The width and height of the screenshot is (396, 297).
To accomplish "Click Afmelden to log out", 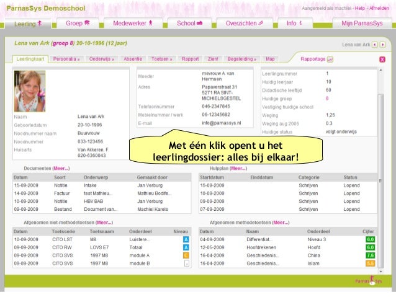I will [x=379, y=8].
